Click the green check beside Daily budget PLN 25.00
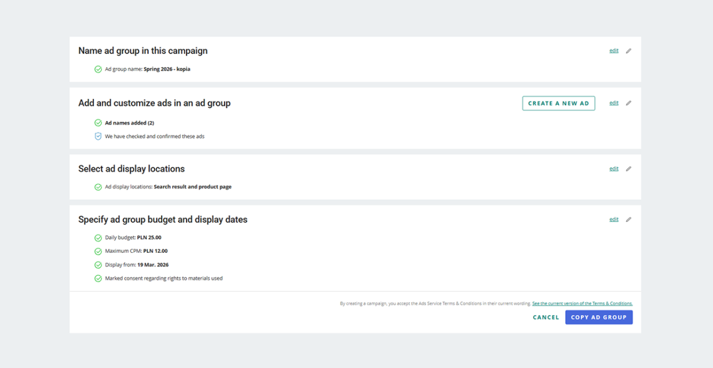 [x=98, y=237]
